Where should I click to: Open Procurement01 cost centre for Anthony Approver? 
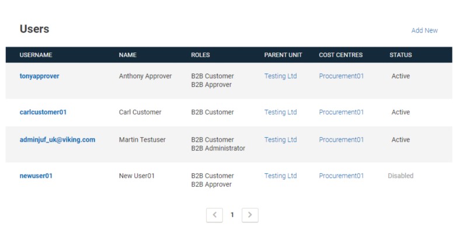click(x=341, y=76)
